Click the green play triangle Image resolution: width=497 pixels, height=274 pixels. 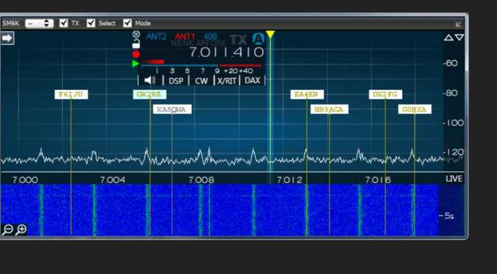coord(136,63)
